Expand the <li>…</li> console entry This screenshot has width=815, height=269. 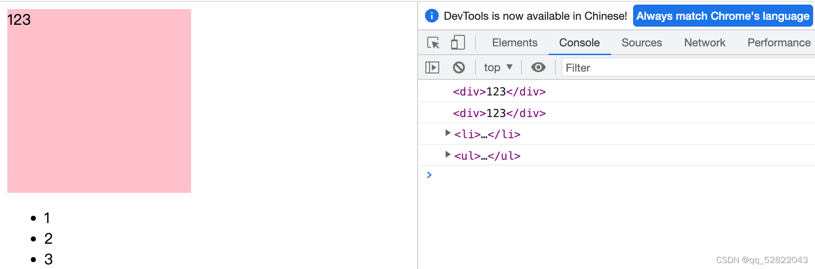tap(448, 133)
